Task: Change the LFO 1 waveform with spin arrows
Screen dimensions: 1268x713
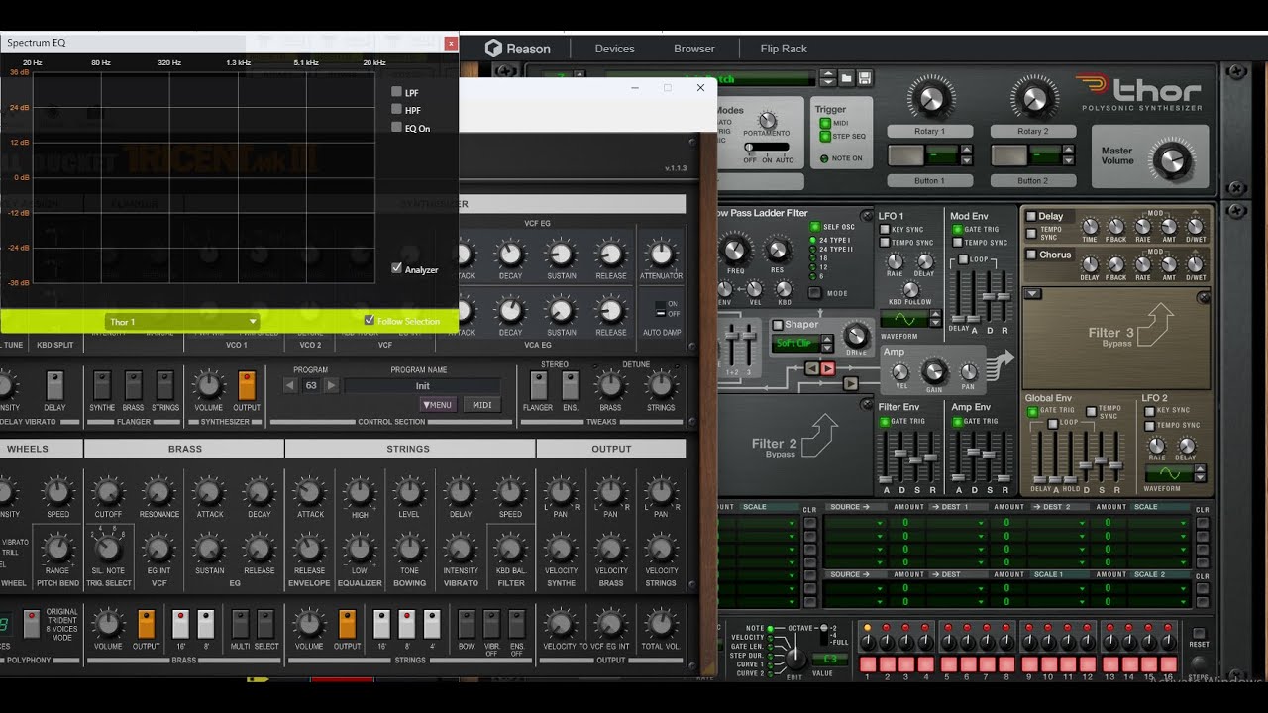Action: click(x=936, y=319)
